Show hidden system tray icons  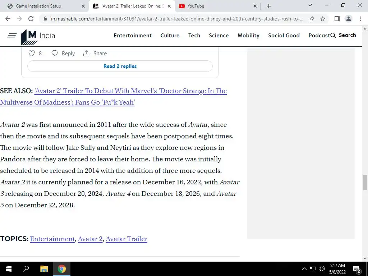coord(304,269)
